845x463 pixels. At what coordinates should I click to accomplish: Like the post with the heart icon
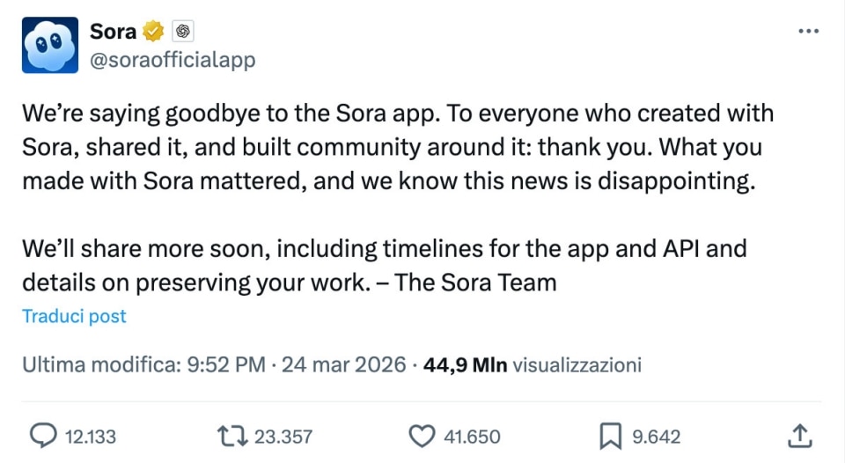(x=423, y=436)
